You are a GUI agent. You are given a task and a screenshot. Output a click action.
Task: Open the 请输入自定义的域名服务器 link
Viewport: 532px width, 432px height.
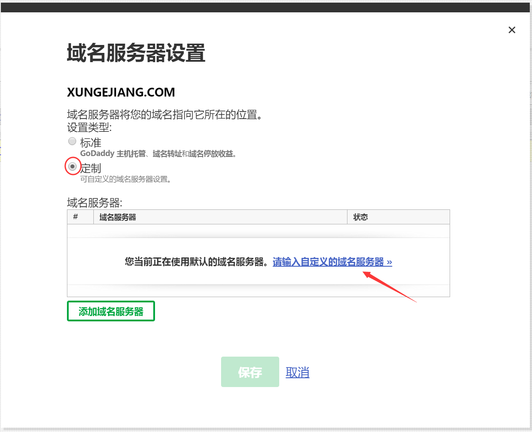pos(332,262)
